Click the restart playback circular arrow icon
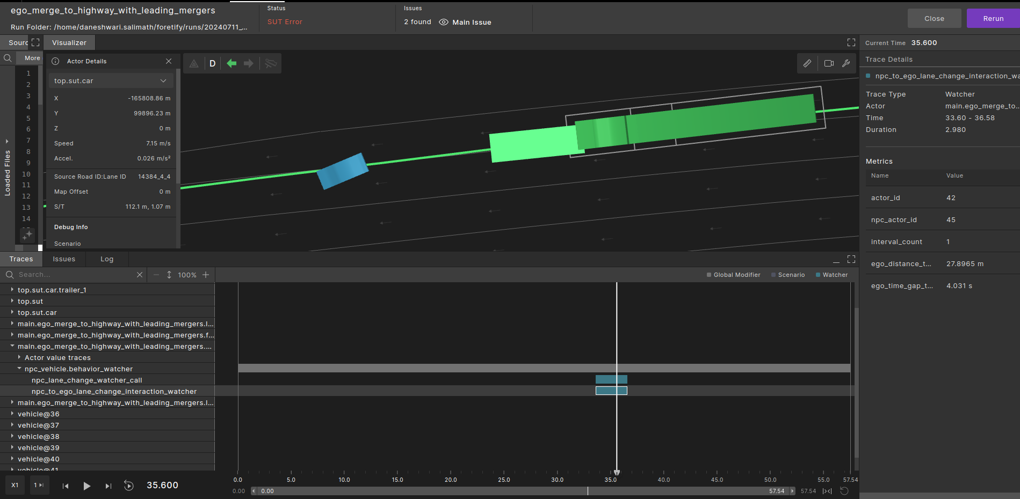The width and height of the screenshot is (1020, 499). [x=129, y=486]
